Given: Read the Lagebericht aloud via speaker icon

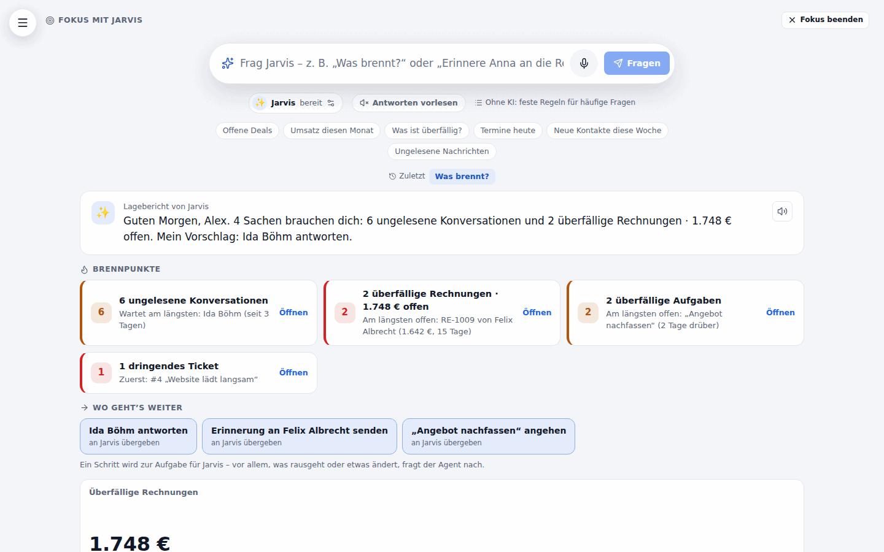Looking at the screenshot, I should [782, 212].
